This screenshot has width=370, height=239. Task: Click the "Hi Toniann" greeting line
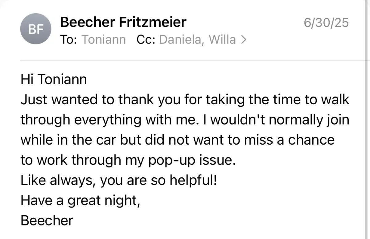54,80
